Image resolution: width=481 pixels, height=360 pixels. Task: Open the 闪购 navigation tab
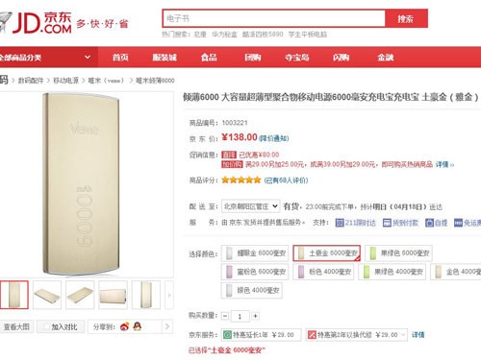coord(341,58)
